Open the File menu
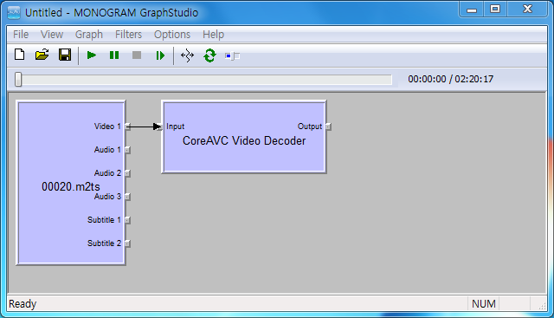Viewport: 554px width, 318px height. pyautogui.click(x=21, y=35)
